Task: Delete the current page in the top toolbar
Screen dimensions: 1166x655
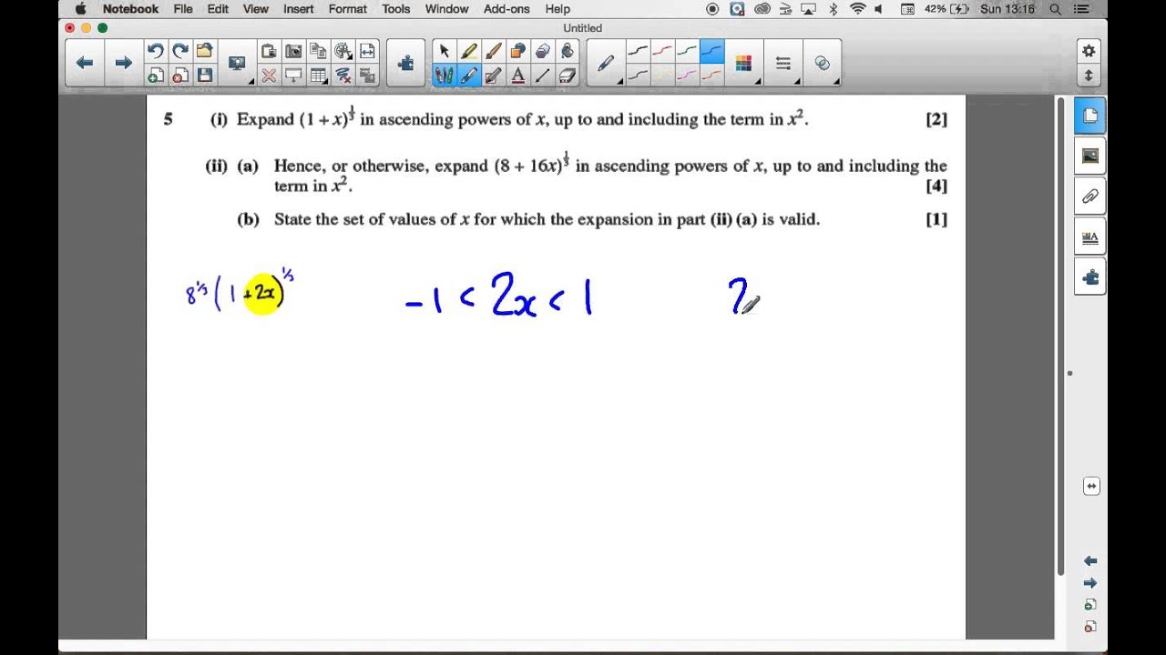Action: [x=180, y=76]
